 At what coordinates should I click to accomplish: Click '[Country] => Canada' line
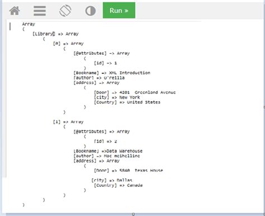pos(118,185)
